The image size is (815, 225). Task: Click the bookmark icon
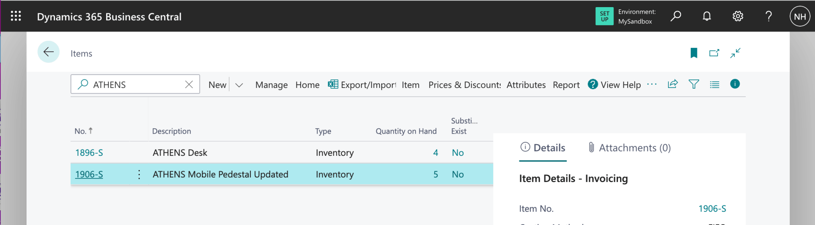coord(694,53)
